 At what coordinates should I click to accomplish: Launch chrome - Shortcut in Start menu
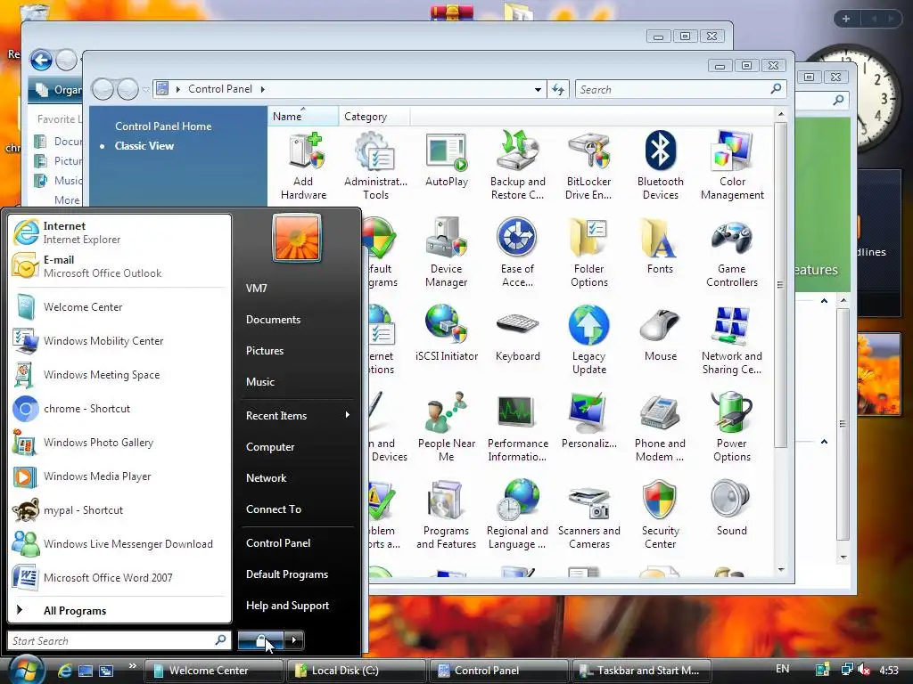pyautogui.click(x=119, y=409)
